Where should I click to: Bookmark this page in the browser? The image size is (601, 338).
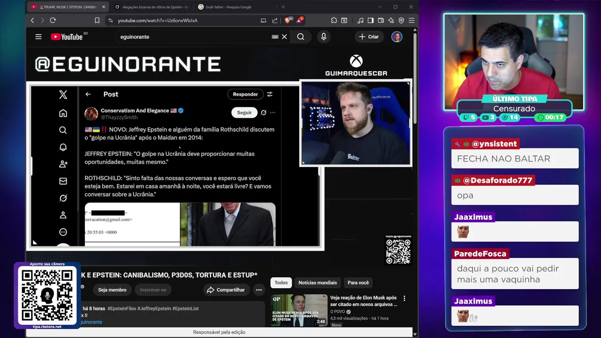click(97, 20)
